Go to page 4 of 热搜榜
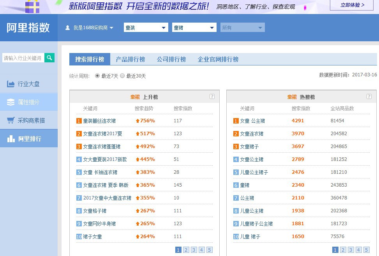The height and width of the screenshot is (256, 379). click(x=358, y=250)
